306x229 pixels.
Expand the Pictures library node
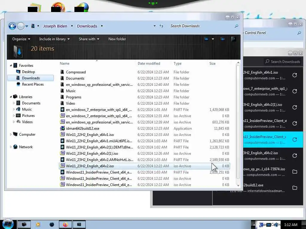coord(14,115)
